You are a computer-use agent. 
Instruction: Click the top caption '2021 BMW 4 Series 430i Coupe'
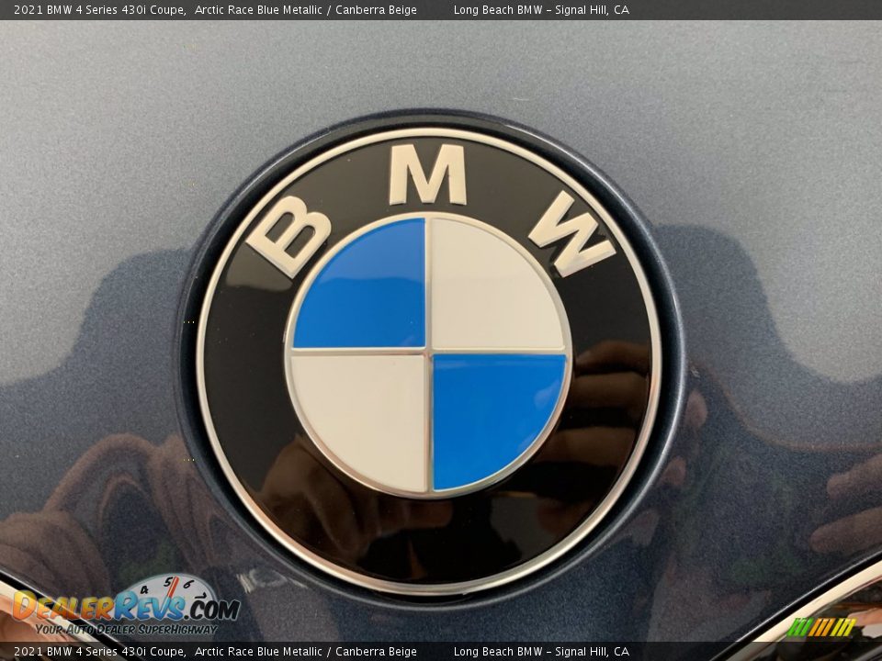click(x=99, y=9)
